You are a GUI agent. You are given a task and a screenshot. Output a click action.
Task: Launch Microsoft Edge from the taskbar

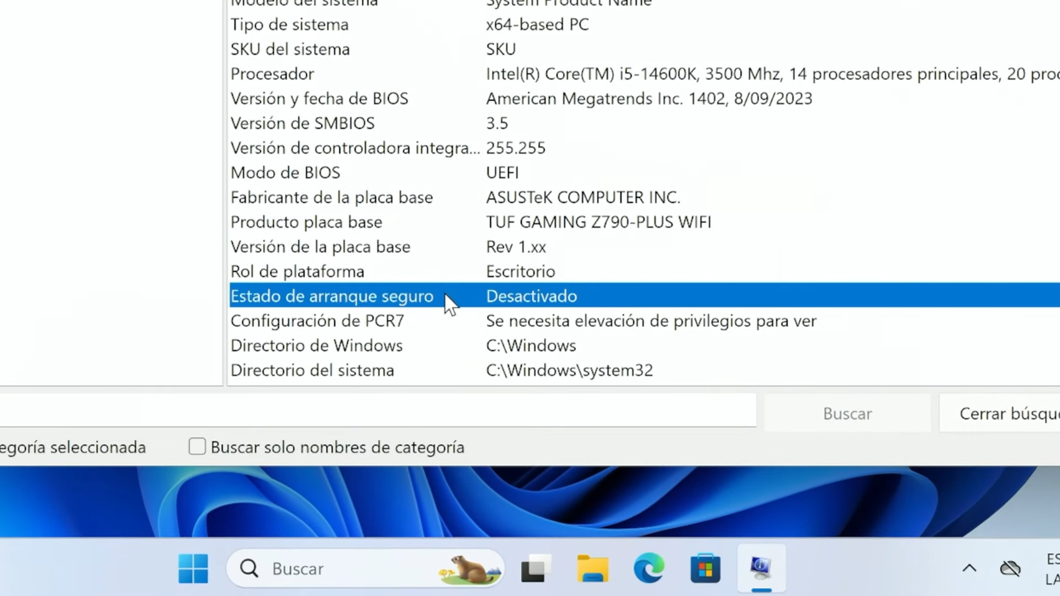pos(649,568)
